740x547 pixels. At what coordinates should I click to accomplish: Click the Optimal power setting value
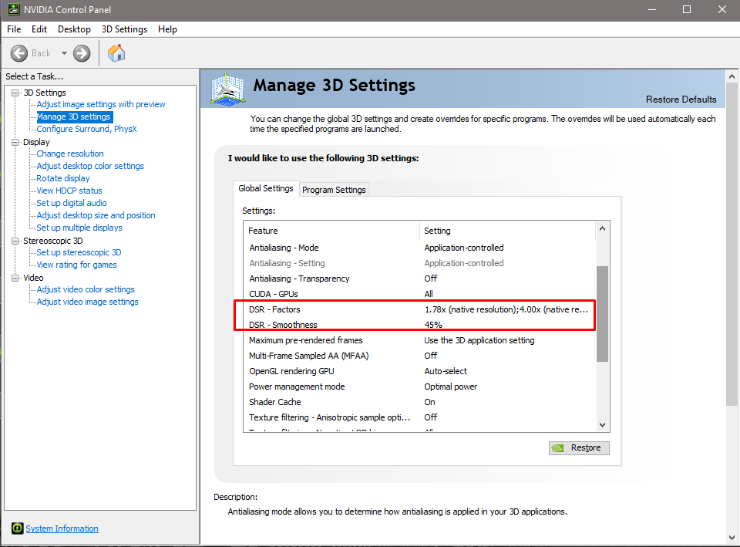tap(451, 387)
